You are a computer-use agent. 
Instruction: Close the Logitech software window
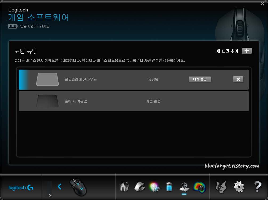click(x=262, y=3)
